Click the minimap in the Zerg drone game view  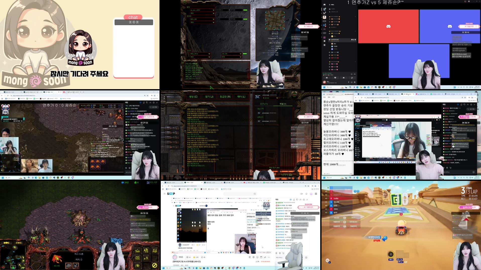point(13,257)
